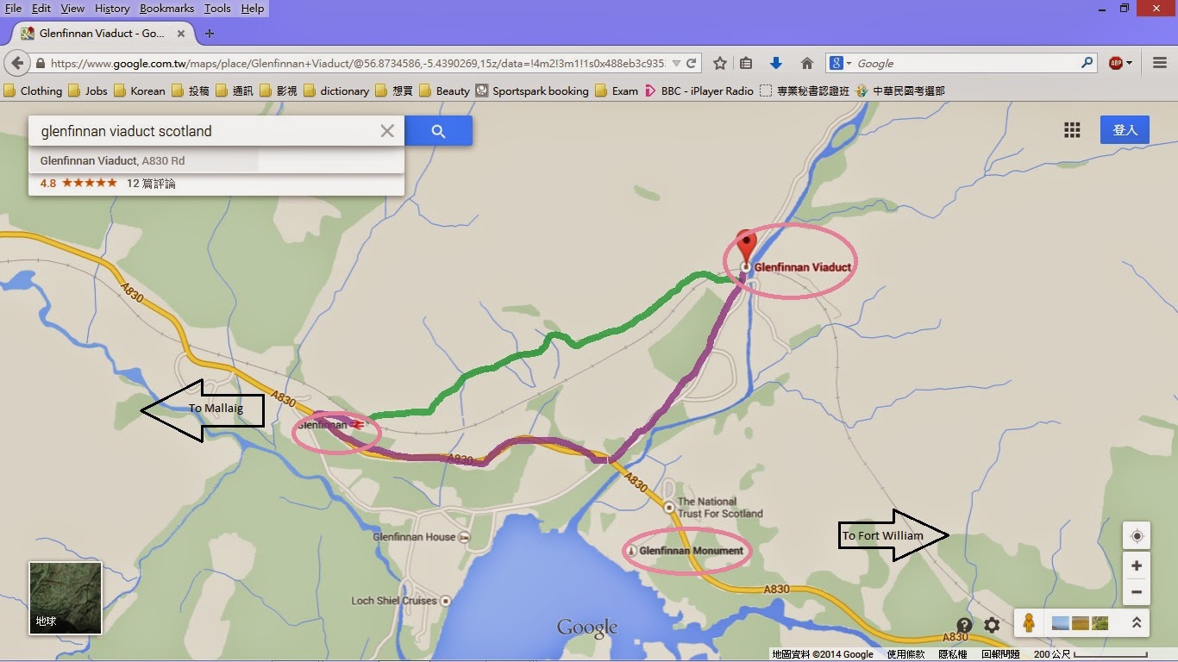Image resolution: width=1178 pixels, height=662 pixels.
Task: Open the Jobs bookmarks folder
Action: (88, 91)
